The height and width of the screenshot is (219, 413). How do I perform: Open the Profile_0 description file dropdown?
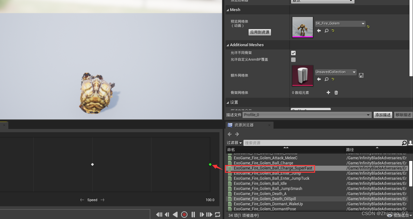point(307,115)
